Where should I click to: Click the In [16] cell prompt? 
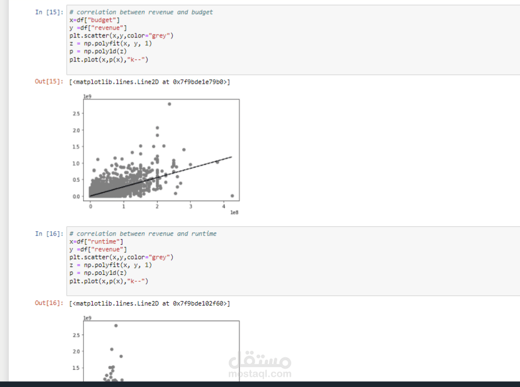[x=49, y=233]
